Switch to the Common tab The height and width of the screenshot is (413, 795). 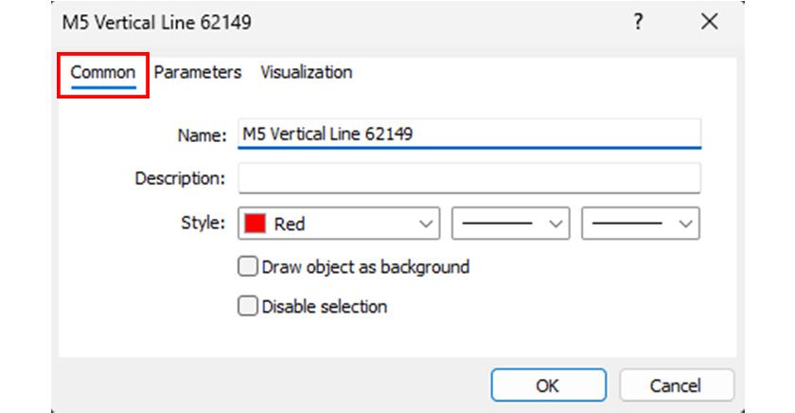coord(103,73)
